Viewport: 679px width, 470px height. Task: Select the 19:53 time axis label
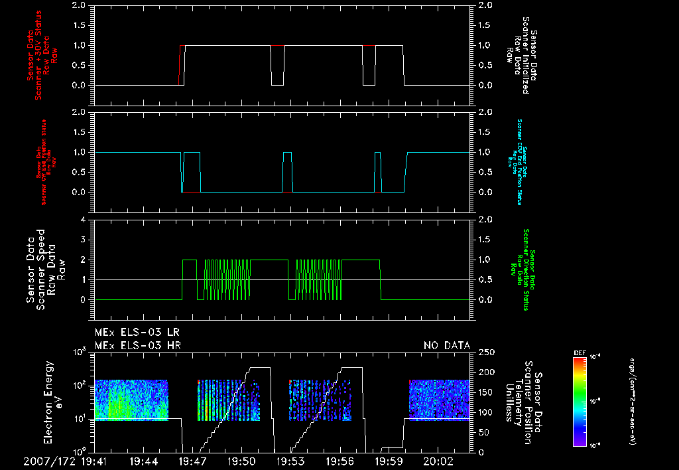[x=290, y=461]
